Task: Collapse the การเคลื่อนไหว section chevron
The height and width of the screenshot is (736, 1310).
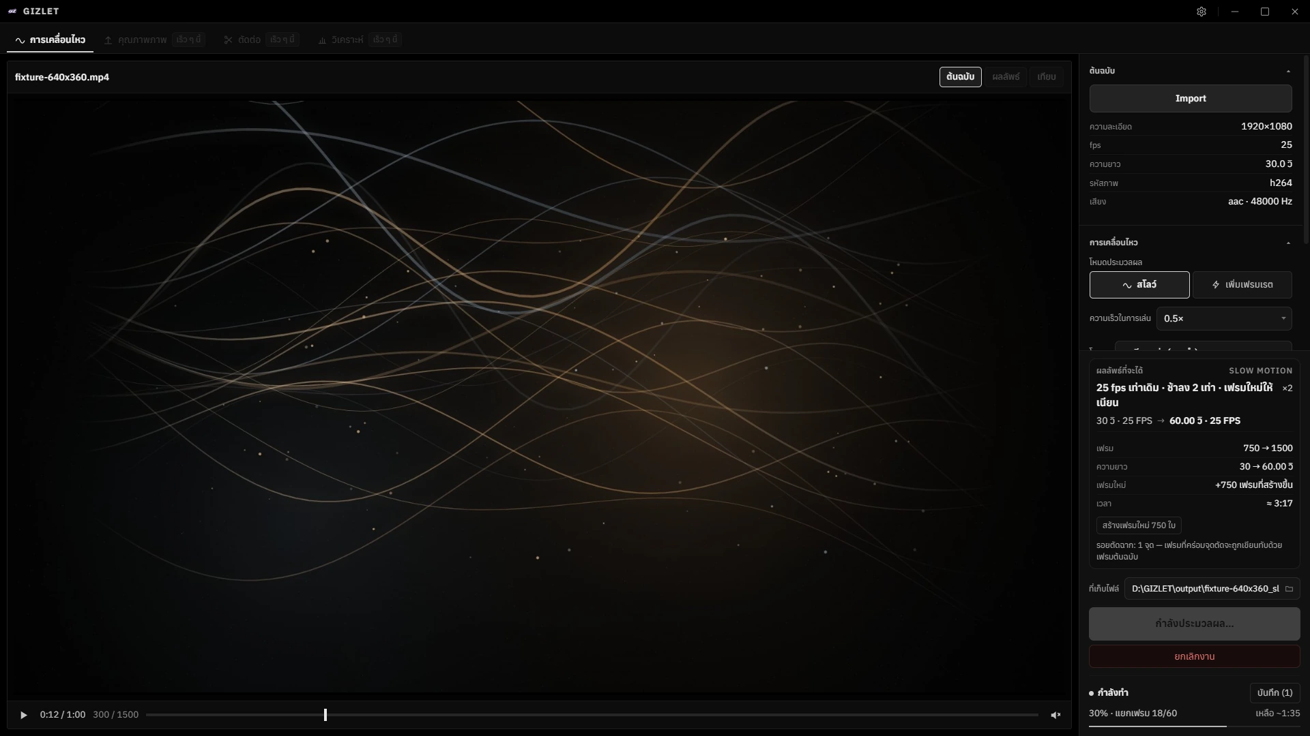Action: click(1287, 243)
